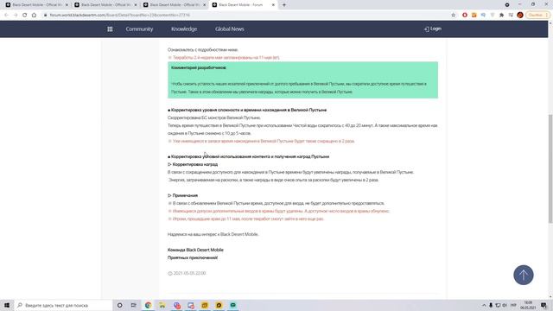Open the notification center icon
Image resolution: width=553 pixels, height=311 pixels.
click(543, 305)
